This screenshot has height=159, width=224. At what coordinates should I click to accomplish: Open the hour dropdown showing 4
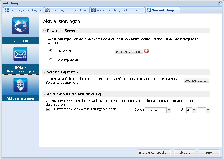pyautogui.click(x=194, y=110)
